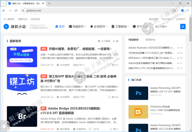Like the Adobe Bridge 2025 post 赞(1)
192x132 pixels.
(114, 129)
